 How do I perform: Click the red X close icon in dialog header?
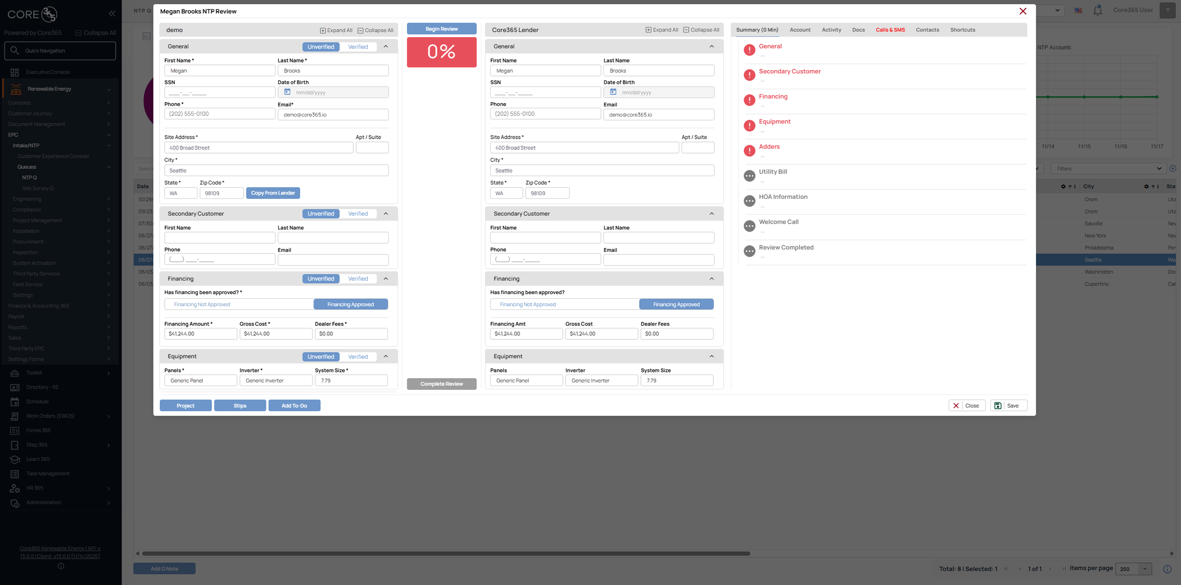pyautogui.click(x=1023, y=11)
